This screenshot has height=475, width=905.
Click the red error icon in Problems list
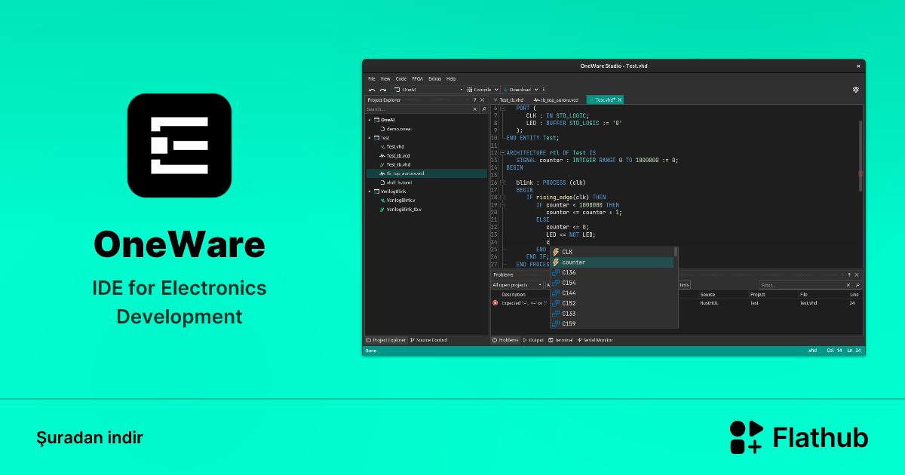[x=495, y=303]
